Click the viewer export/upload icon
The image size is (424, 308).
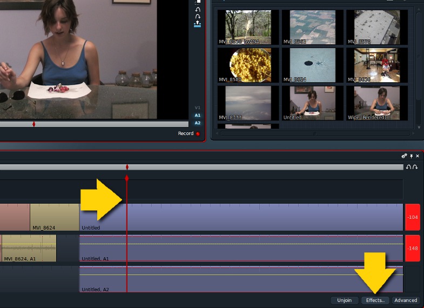coord(197,23)
